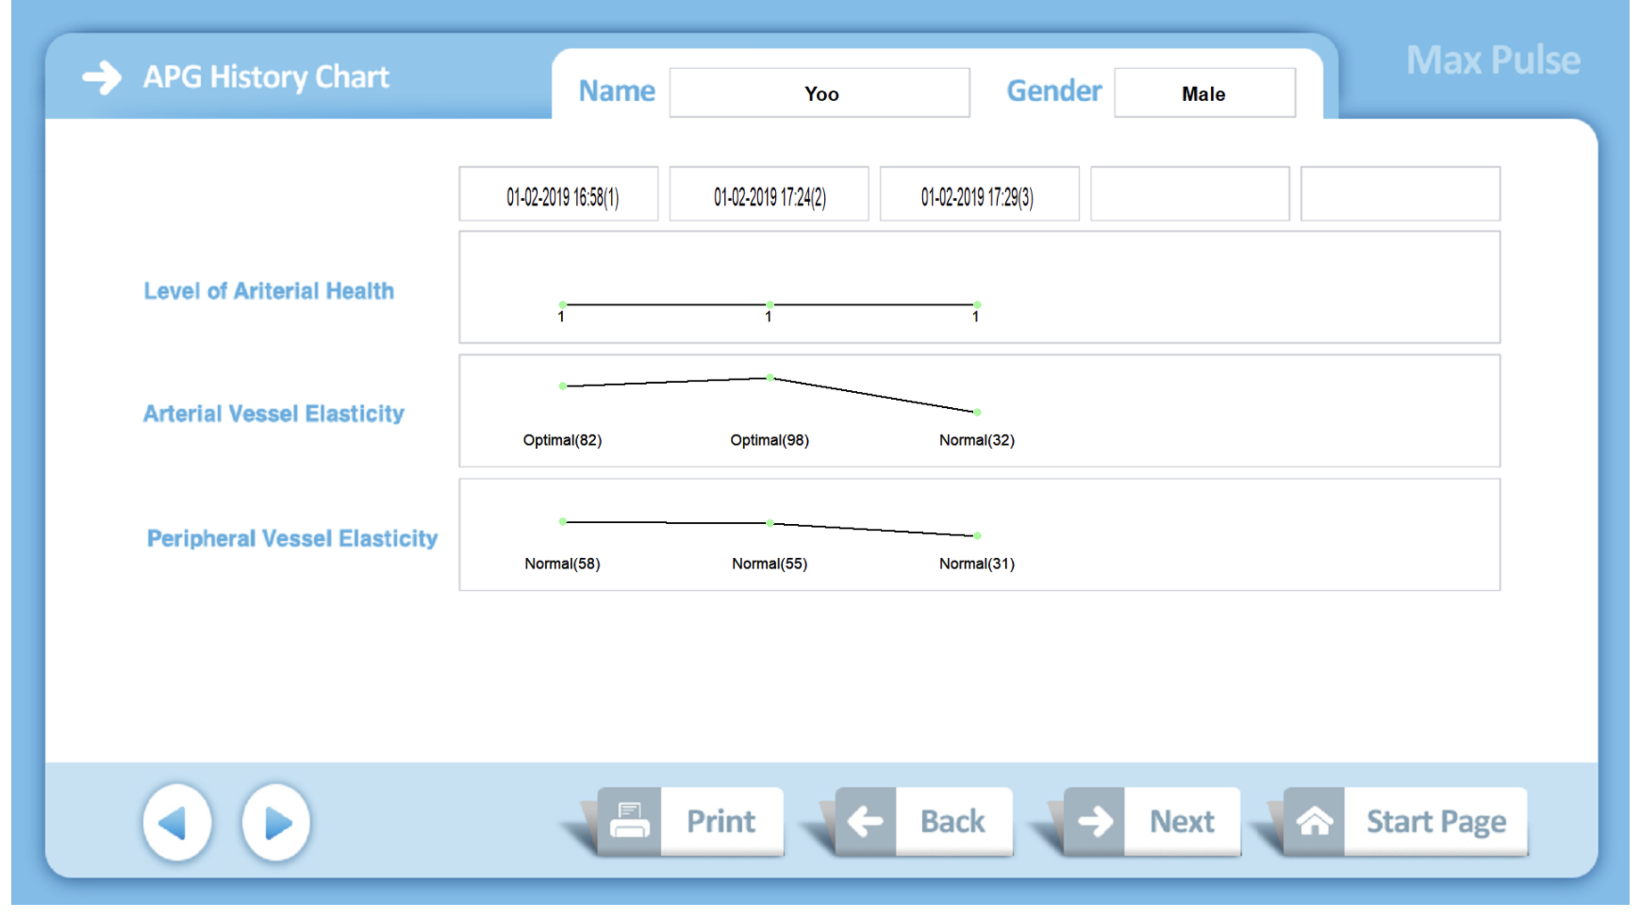1639x918 pixels.
Task: Click the Name field showing Yoo
Action: [x=819, y=93]
